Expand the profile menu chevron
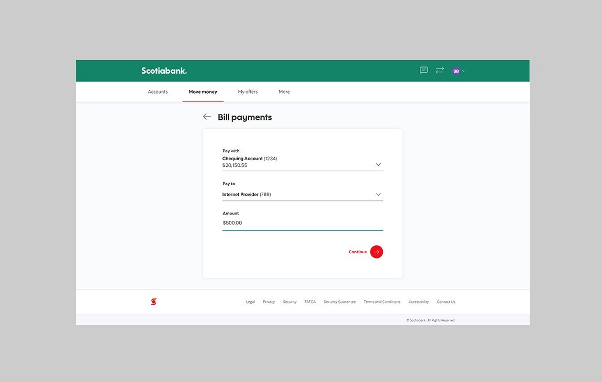The height and width of the screenshot is (382, 602). [464, 71]
